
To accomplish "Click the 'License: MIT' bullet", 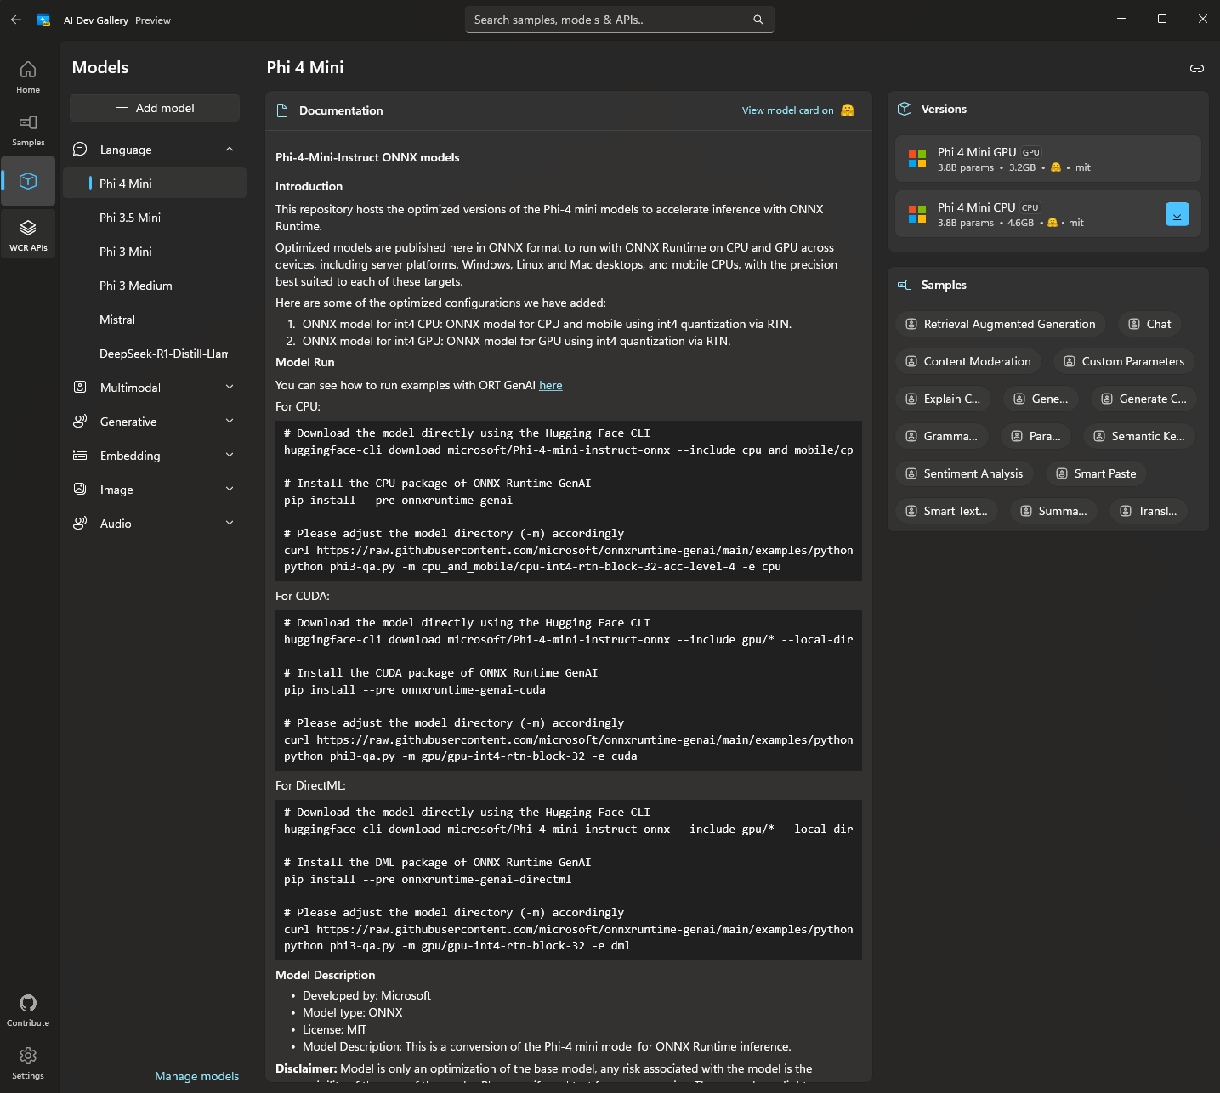I will coord(334,1029).
